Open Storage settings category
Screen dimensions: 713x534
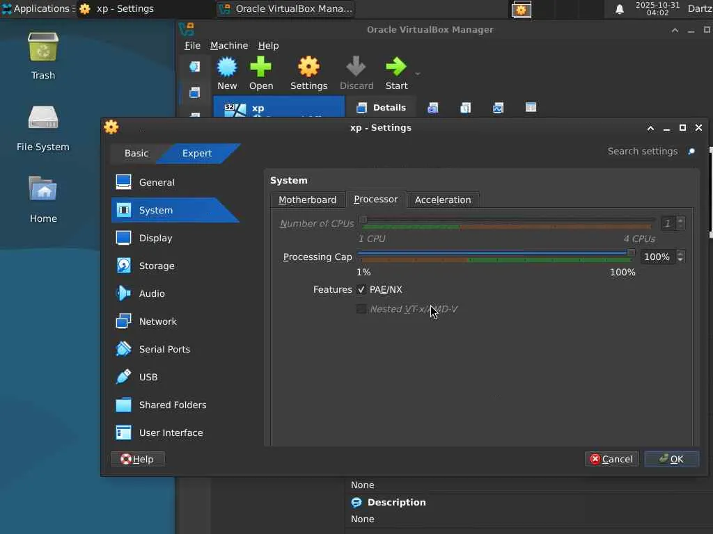click(175, 266)
